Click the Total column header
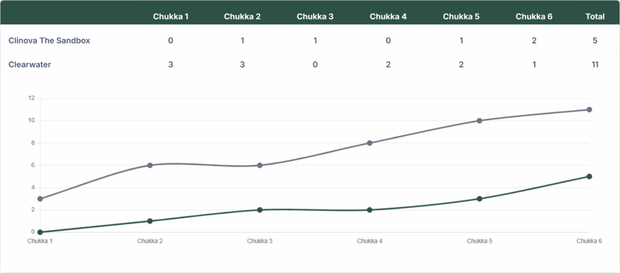 click(x=595, y=16)
